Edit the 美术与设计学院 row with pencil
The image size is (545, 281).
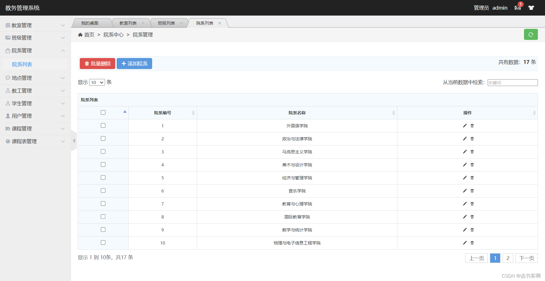point(465,165)
